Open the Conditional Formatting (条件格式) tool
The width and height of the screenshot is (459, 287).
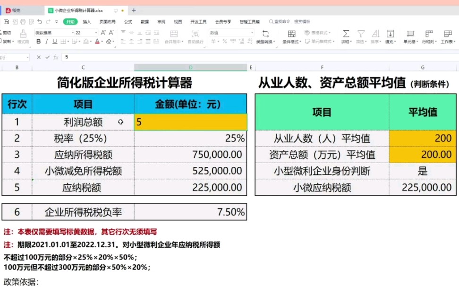point(291,35)
